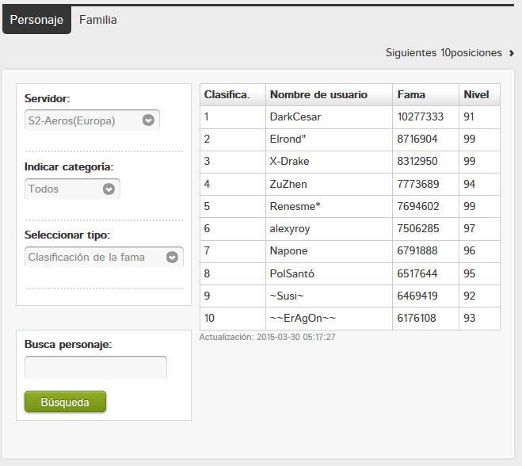Open the Clasificación de la fama dropdown
This screenshot has height=466, width=522.
(x=104, y=257)
